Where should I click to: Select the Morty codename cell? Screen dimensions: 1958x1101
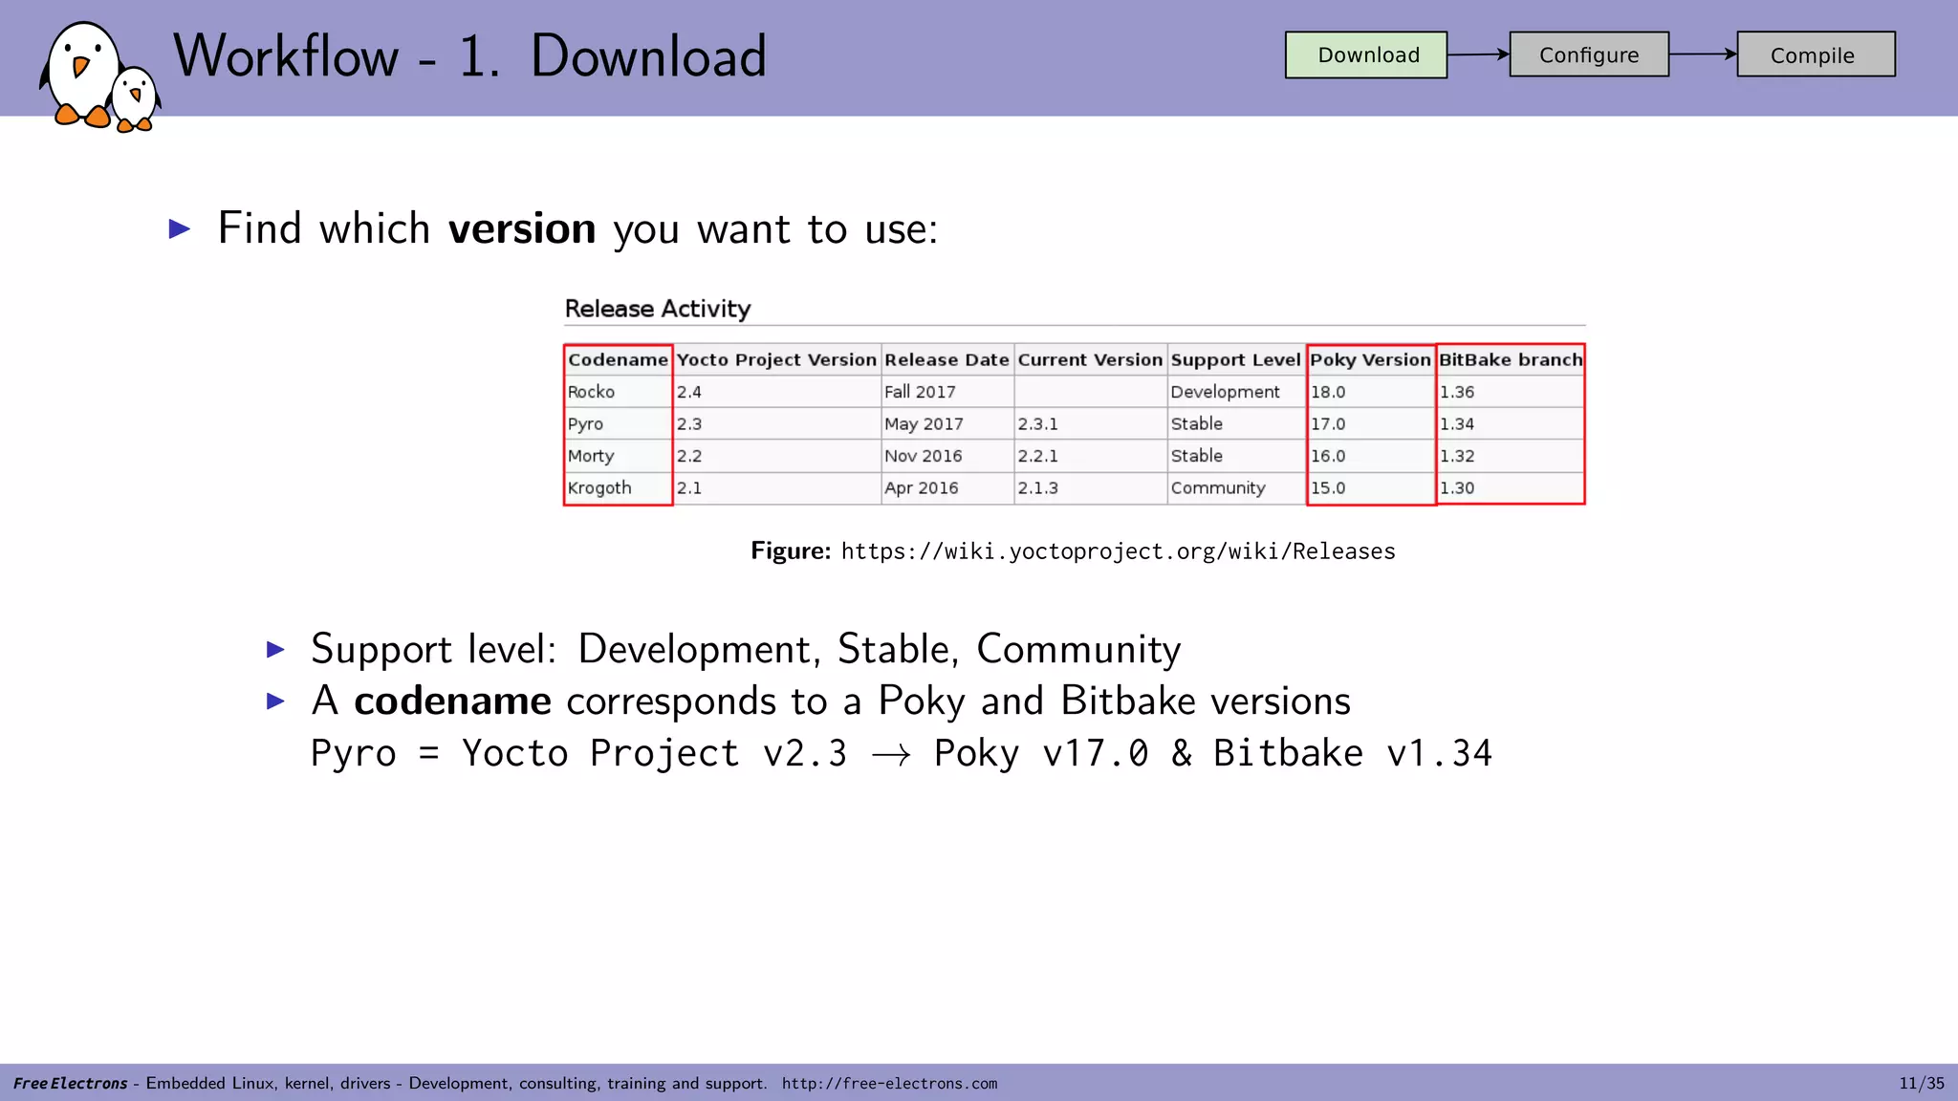pos(618,456)
